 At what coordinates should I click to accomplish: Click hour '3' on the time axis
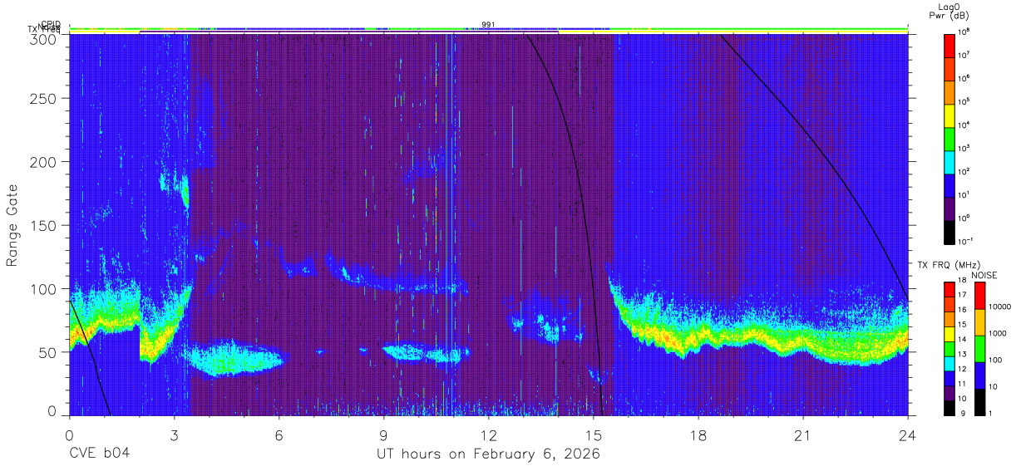coord(174,434)
